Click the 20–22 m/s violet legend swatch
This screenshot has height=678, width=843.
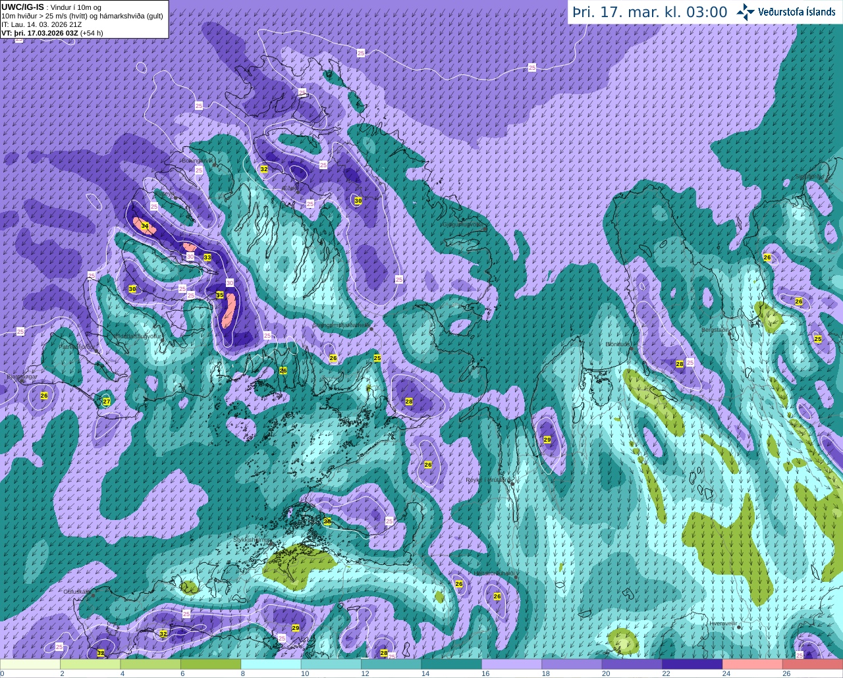tap(632, 664)
